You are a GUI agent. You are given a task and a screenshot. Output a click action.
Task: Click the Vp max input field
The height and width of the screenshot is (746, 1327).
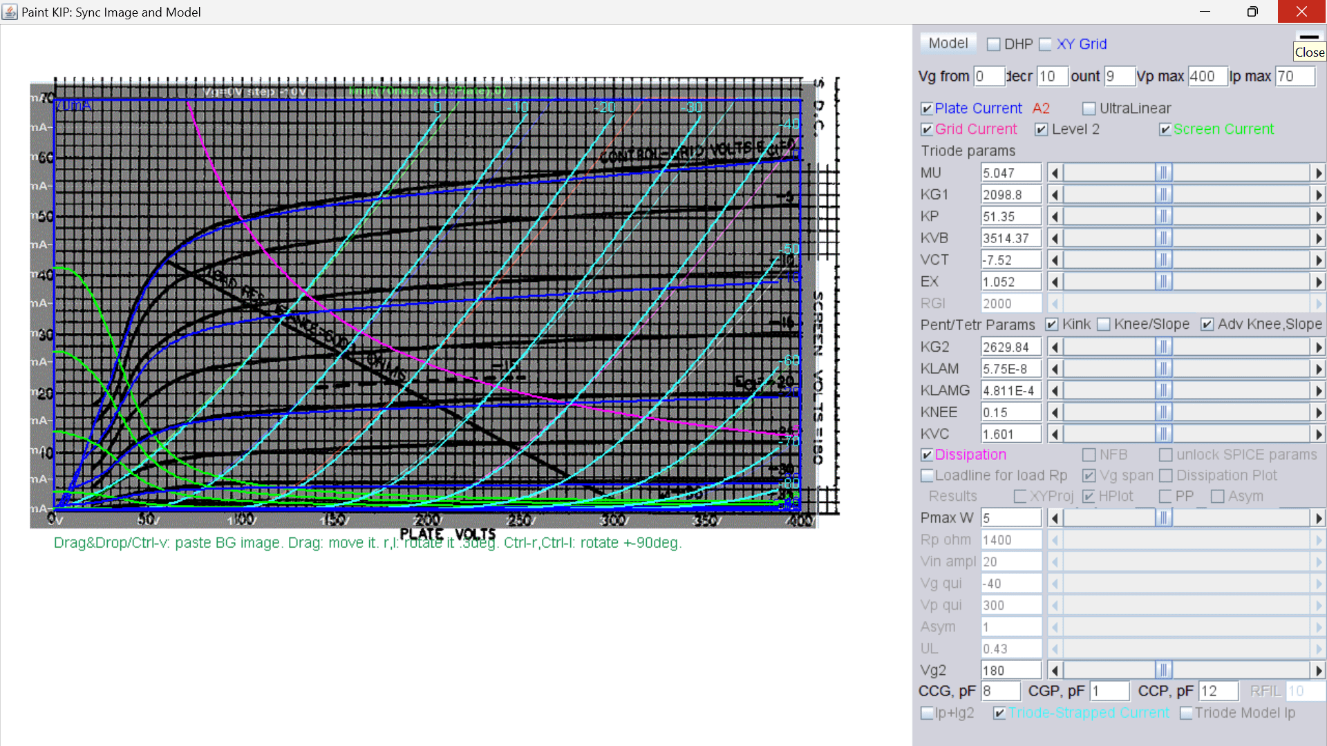click(1207, 76)
